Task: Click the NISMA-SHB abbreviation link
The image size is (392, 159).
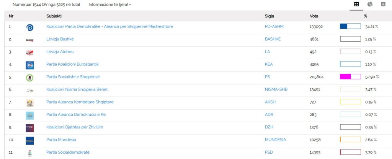Action: point(276,89)
